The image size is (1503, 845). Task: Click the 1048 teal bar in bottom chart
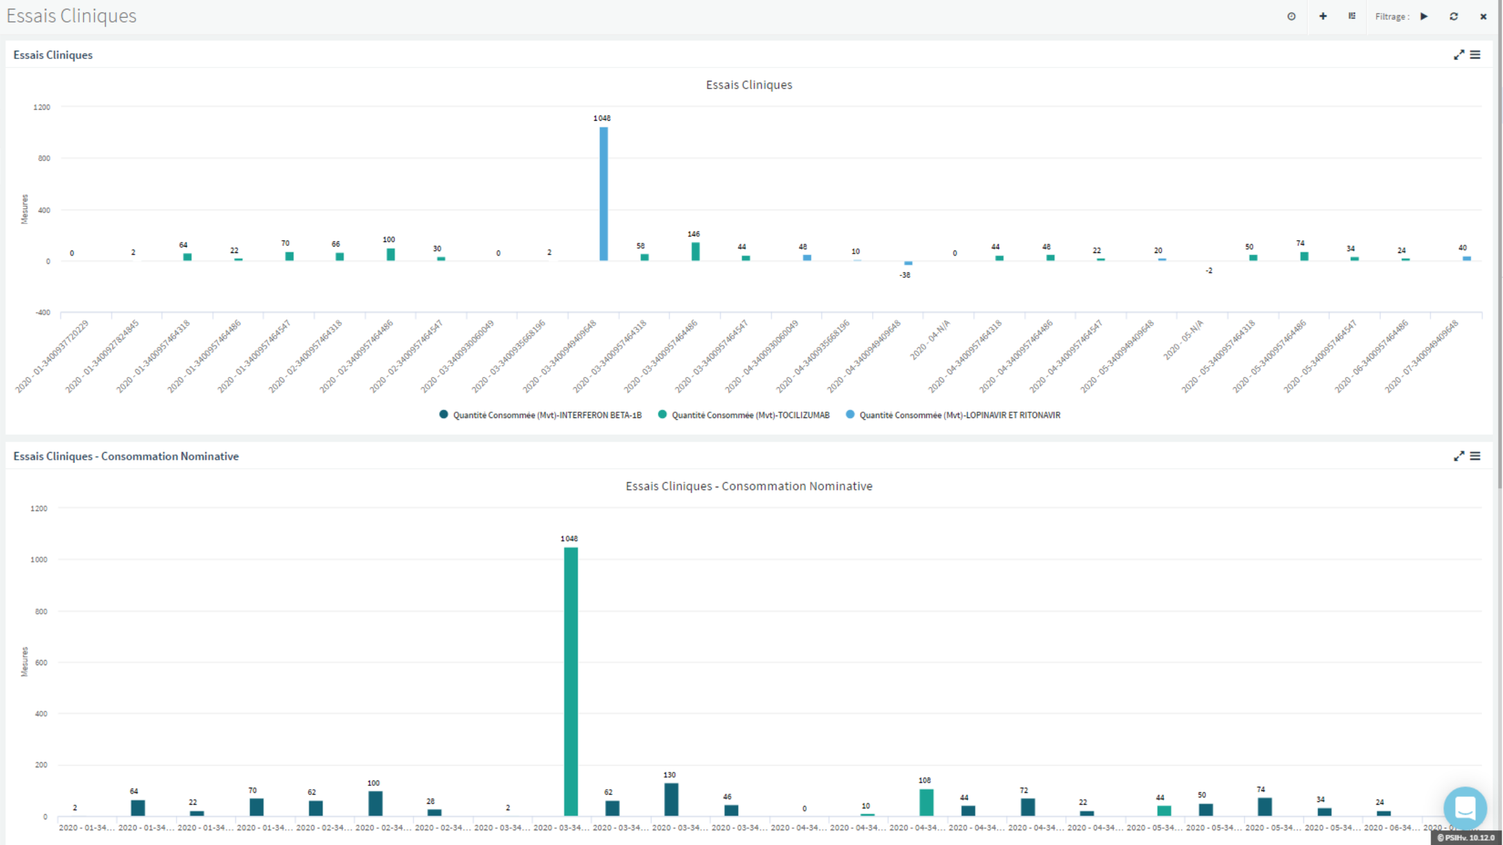[x=571, y=681]
